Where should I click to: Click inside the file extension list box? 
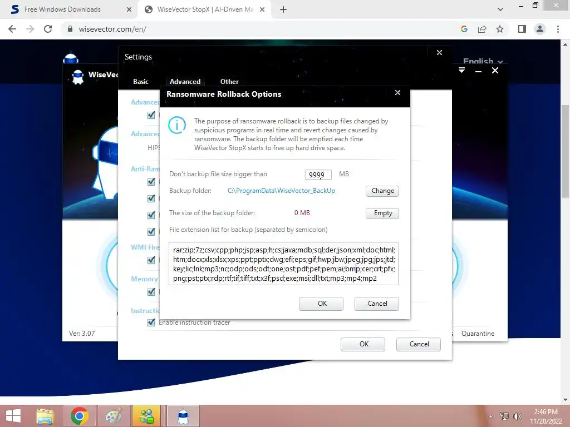[x=283, y=264]
